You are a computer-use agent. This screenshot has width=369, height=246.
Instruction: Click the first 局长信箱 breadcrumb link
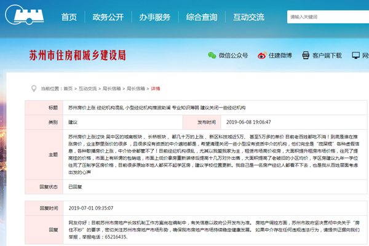(112, 89)
